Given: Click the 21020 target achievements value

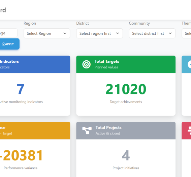Looking at the screenshot, I should click(126, 89).
